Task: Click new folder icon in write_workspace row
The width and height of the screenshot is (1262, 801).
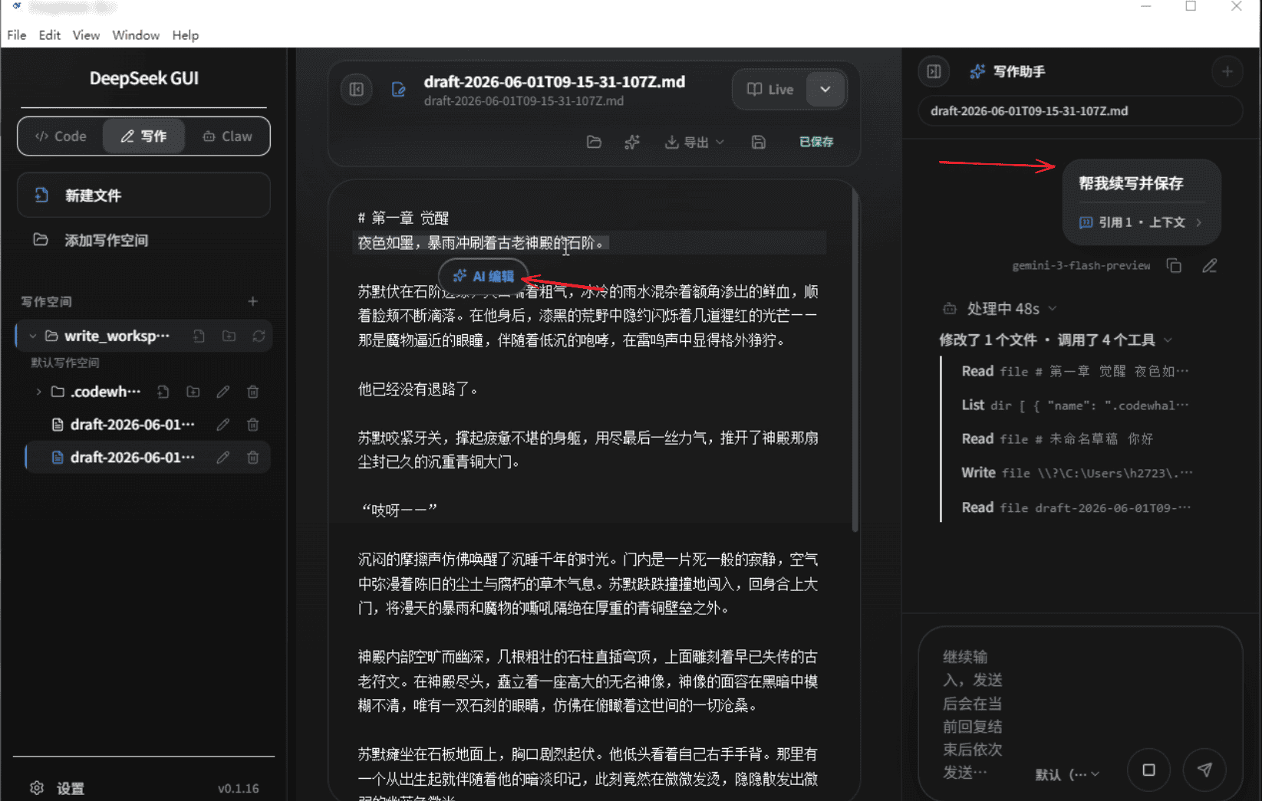Action: 229,336
